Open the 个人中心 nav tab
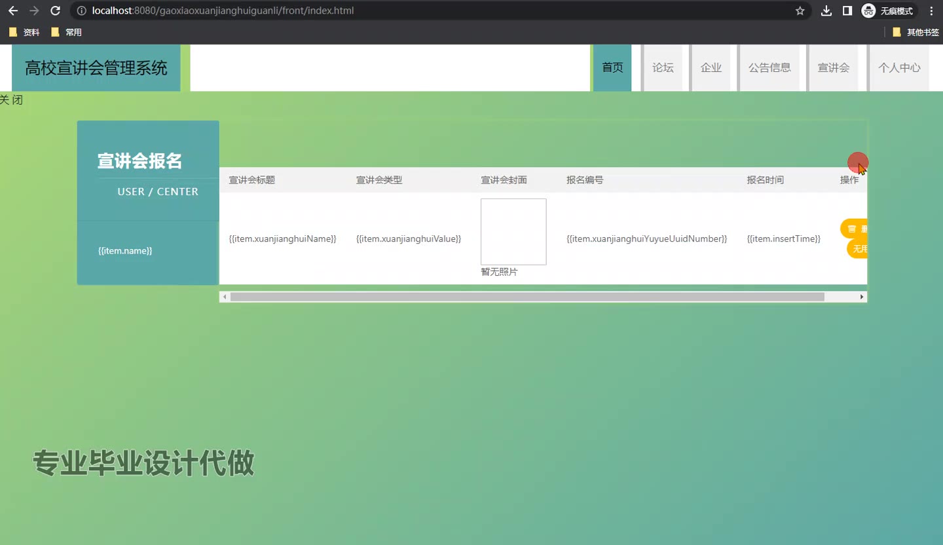The width and height of the screenshot is (943, 545). click(899, 67)
